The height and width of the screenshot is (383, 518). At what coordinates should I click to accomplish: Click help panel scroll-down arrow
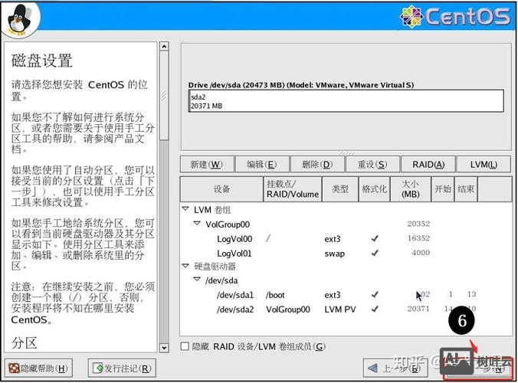[164, 348]
